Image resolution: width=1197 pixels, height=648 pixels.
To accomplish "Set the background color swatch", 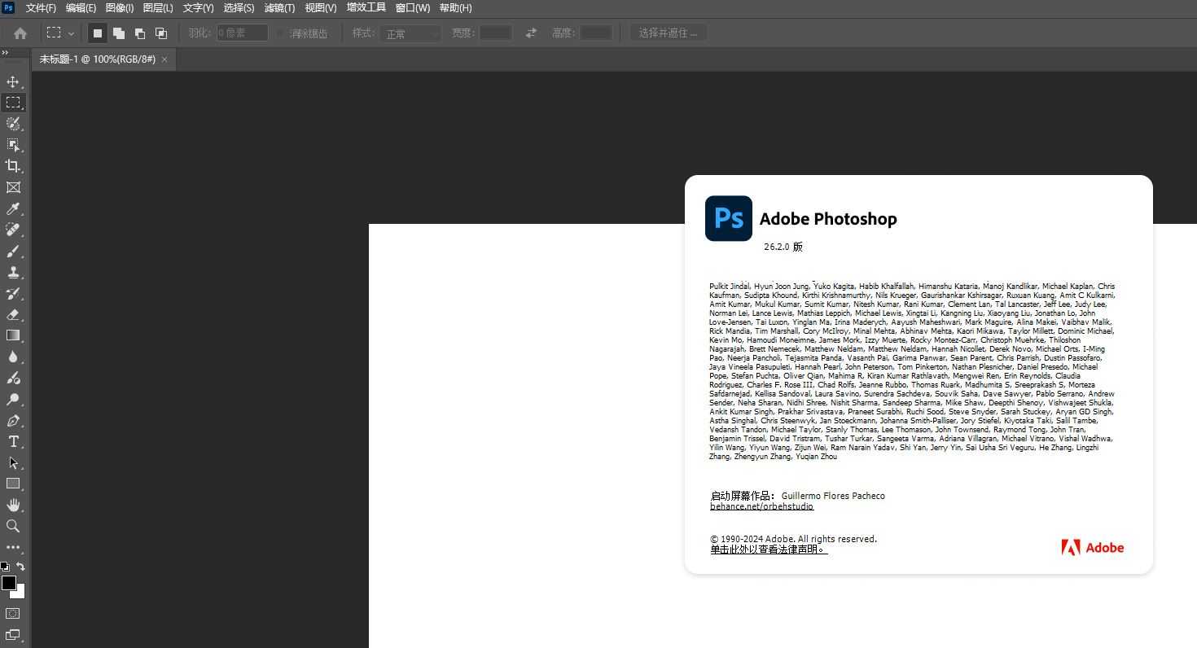I will coord(19,593).
